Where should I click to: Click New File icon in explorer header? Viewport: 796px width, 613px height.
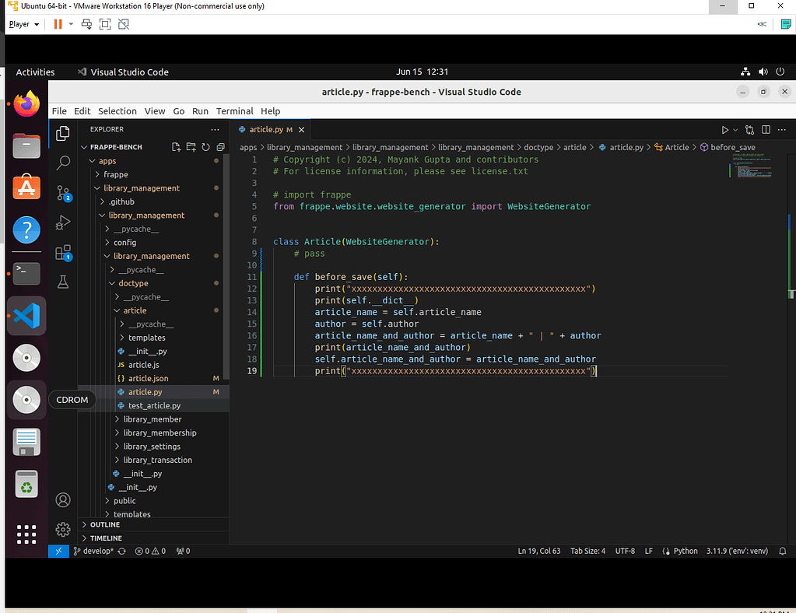[x=176, y=147]
